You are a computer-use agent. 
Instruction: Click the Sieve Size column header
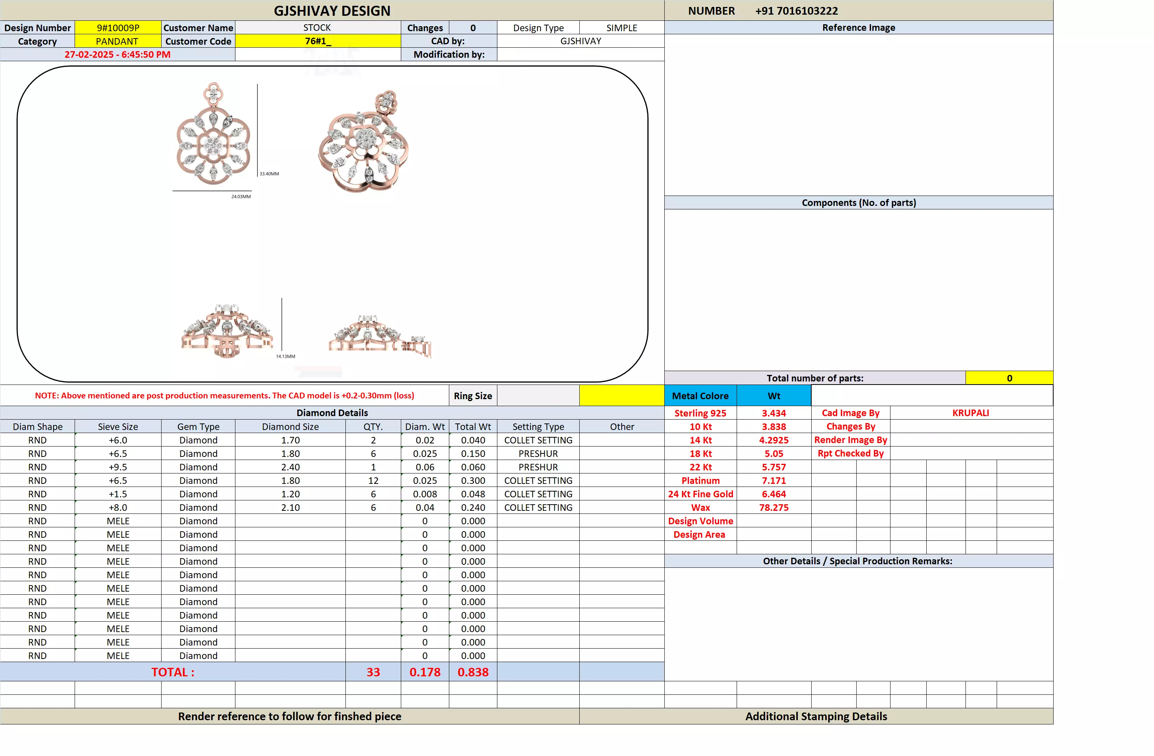[118, 427]
